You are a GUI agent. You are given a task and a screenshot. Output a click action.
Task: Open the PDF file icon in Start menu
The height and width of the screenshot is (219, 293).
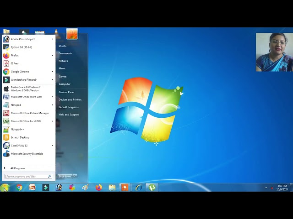6,63
